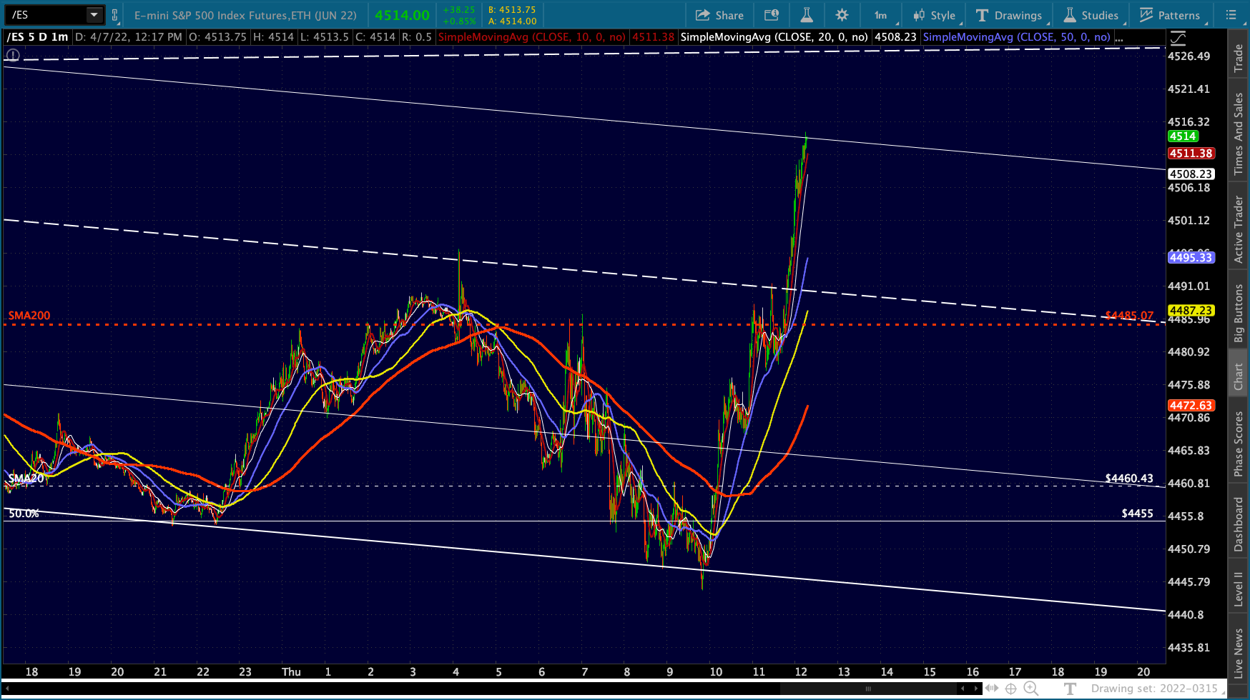The height and width of the screenshot is (700, 1250).
Task: Open the Patterns menu
Action: pyautogui.click(x=1170, y=15)
